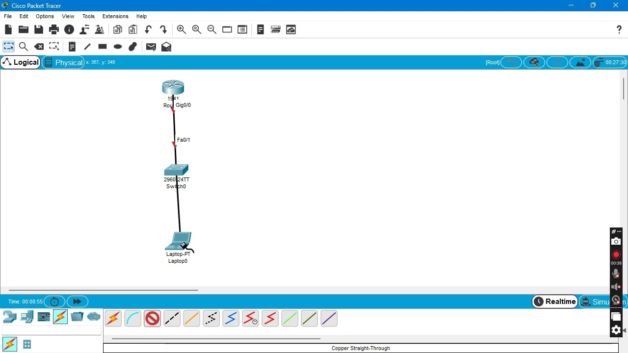Choose Copper Straight-Through cable
Viewport: 628px width, 353px height.
(152, 319)
